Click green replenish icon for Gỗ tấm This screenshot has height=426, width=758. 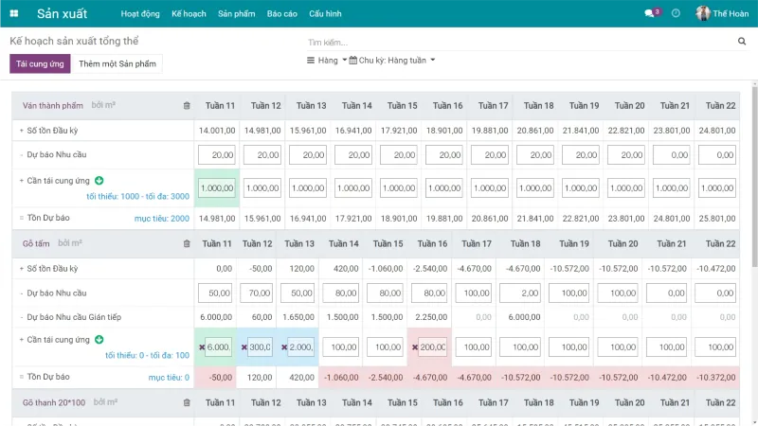[99, 340]
